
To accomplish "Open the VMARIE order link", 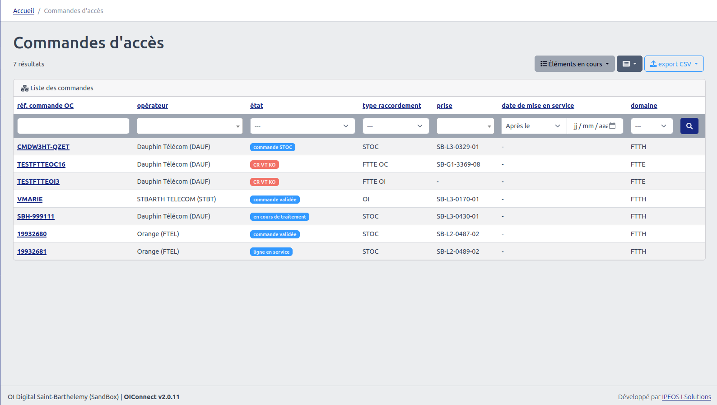I will click(x=30, y=199).
